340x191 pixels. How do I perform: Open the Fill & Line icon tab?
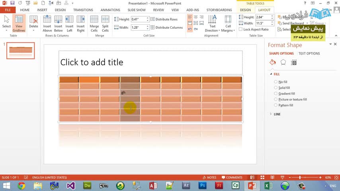[x=273, y=62]
